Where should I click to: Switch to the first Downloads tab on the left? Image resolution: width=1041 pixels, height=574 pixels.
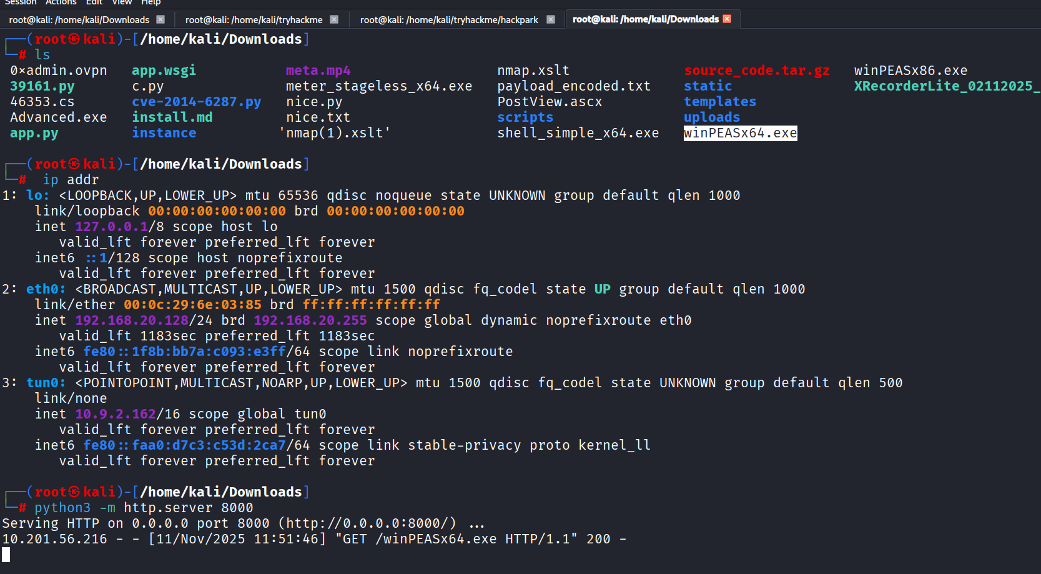[x=79, y=20]
